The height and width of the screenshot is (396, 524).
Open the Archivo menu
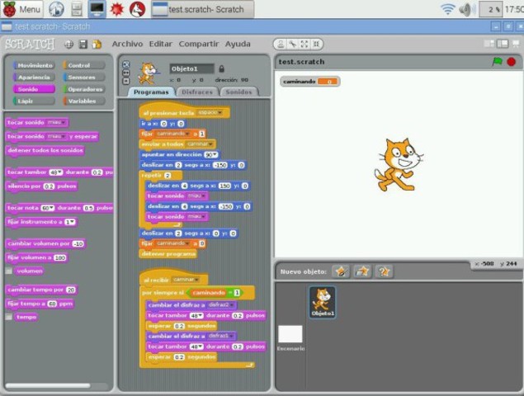[127, 44]
